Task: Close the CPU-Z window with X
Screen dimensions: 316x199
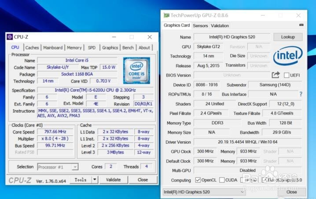Action: point(150,37)
